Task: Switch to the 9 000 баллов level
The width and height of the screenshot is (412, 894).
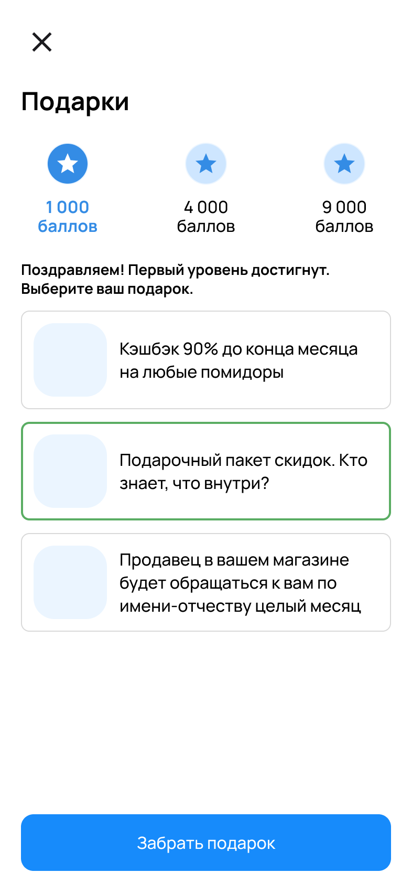Action: [344, 217]
